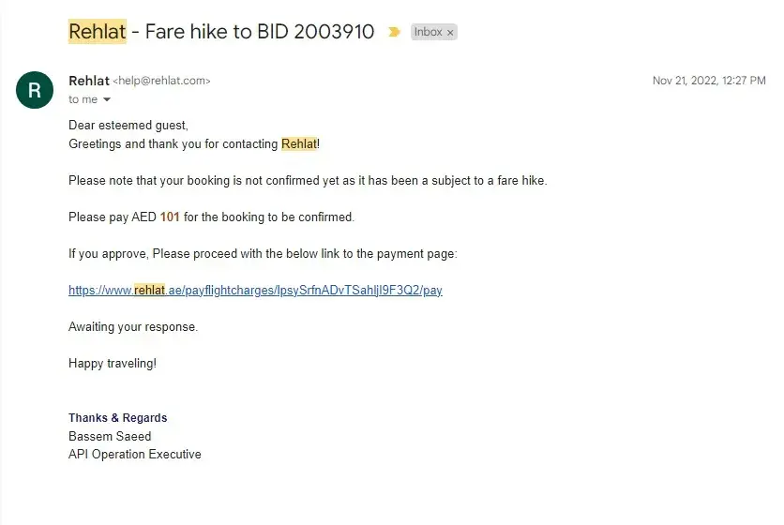Screen dimensions: 784x525
Task: Expand recipient details arrow next to "to me"
Action: 107,99
